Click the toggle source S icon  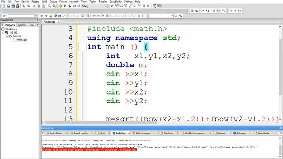139,16
